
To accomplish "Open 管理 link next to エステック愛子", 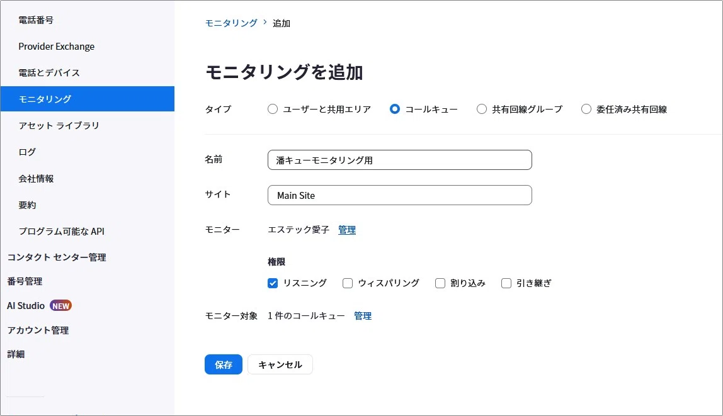I will pos(347,230).
